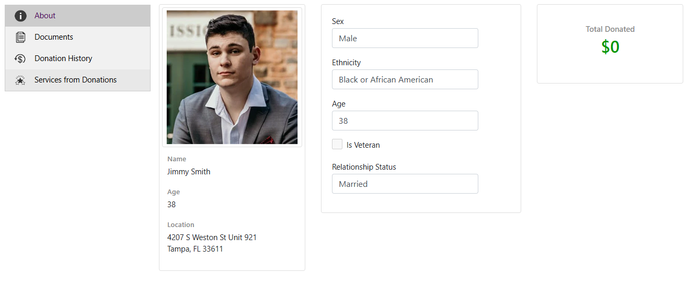The width and height of the screenshot is (689, 297).
Task: Click the Age input field
Action: click(405, 121)
